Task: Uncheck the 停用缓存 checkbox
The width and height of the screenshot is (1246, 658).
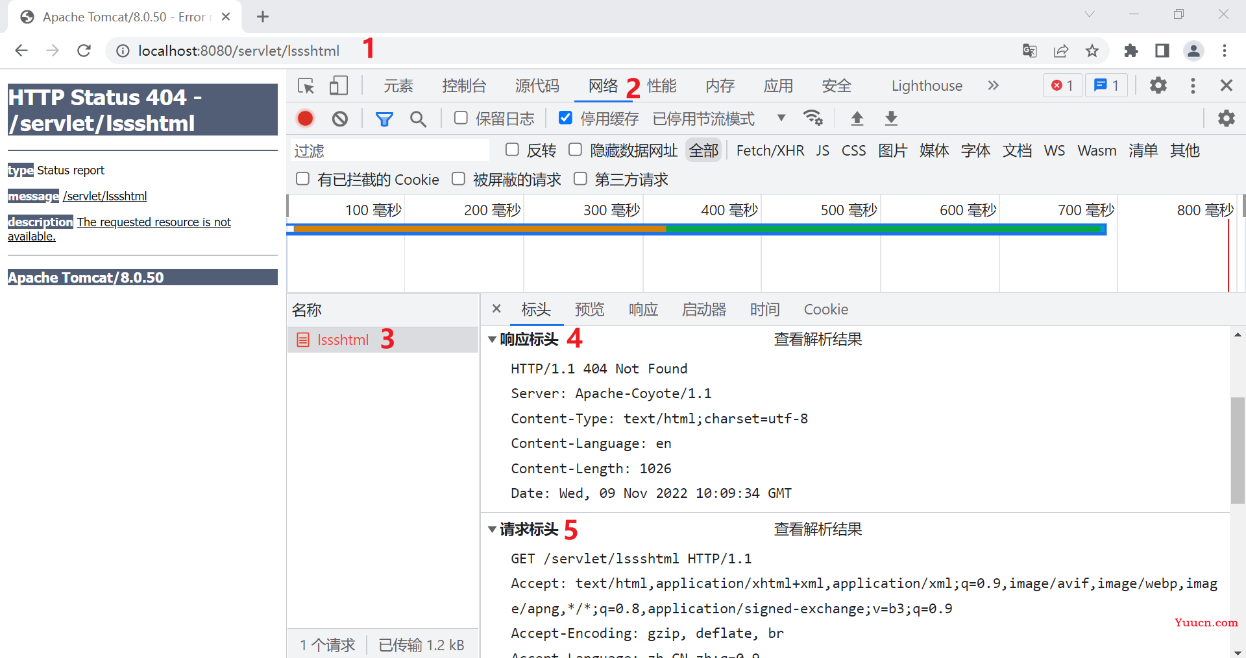Action: point(565,118)
